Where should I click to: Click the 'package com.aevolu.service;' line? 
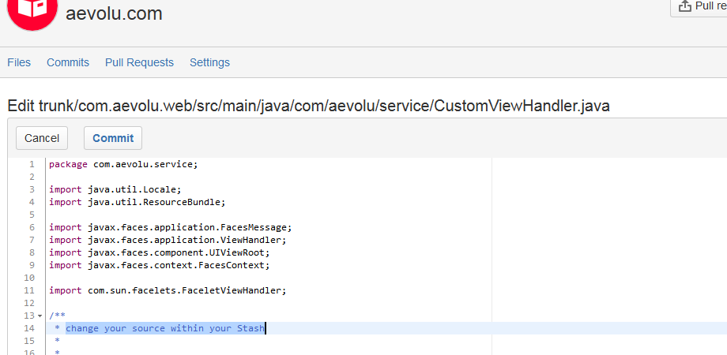point(123,164)
